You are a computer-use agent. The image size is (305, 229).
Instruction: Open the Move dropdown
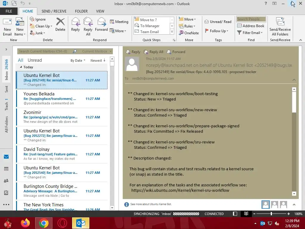pyautogui.click(x=187, y=19)
